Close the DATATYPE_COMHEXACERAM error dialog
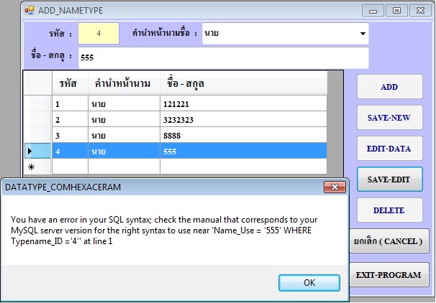 click(x=334, y=187)
